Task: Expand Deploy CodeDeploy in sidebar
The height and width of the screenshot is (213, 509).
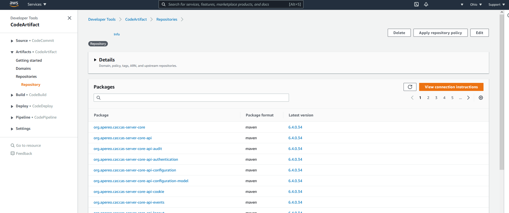Action: 12,106
